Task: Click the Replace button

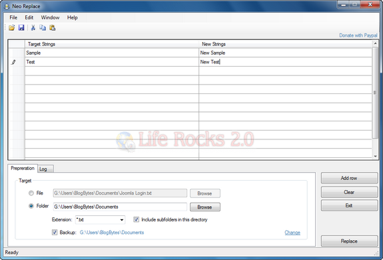Action: pos(349,241)
